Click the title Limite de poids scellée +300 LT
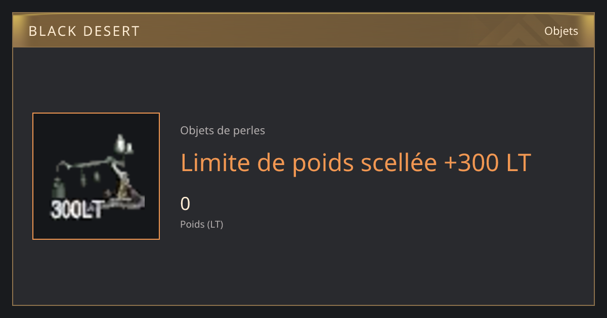Screen dimensions: 607x318 (356, 163)
